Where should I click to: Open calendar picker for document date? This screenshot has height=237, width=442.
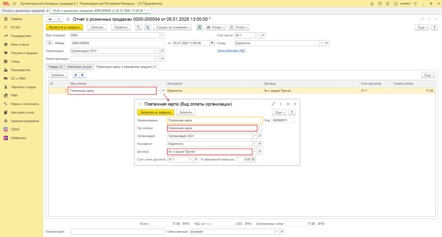click(x=212, y=43)
